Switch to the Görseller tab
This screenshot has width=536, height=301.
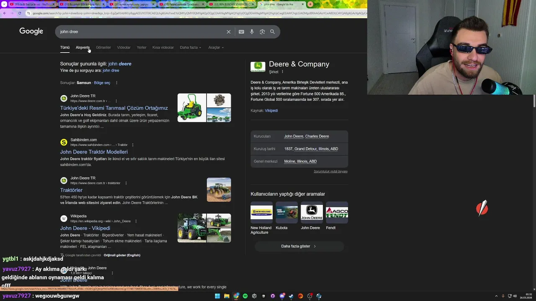pyautogui.click(x=103, y=48)
